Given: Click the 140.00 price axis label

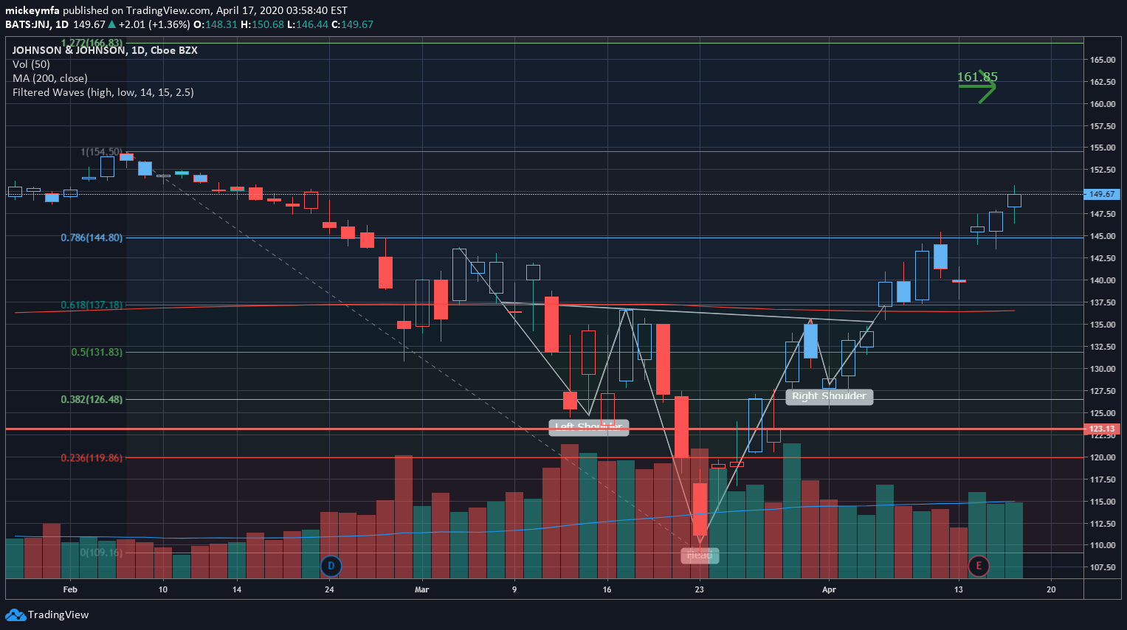Looking at the screenshot, I should [x=1102, y=280].
